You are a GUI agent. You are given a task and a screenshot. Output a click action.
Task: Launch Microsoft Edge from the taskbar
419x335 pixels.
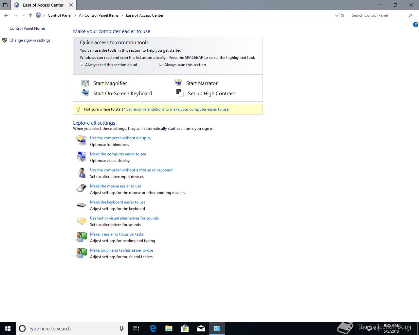(x=153, y=328)
